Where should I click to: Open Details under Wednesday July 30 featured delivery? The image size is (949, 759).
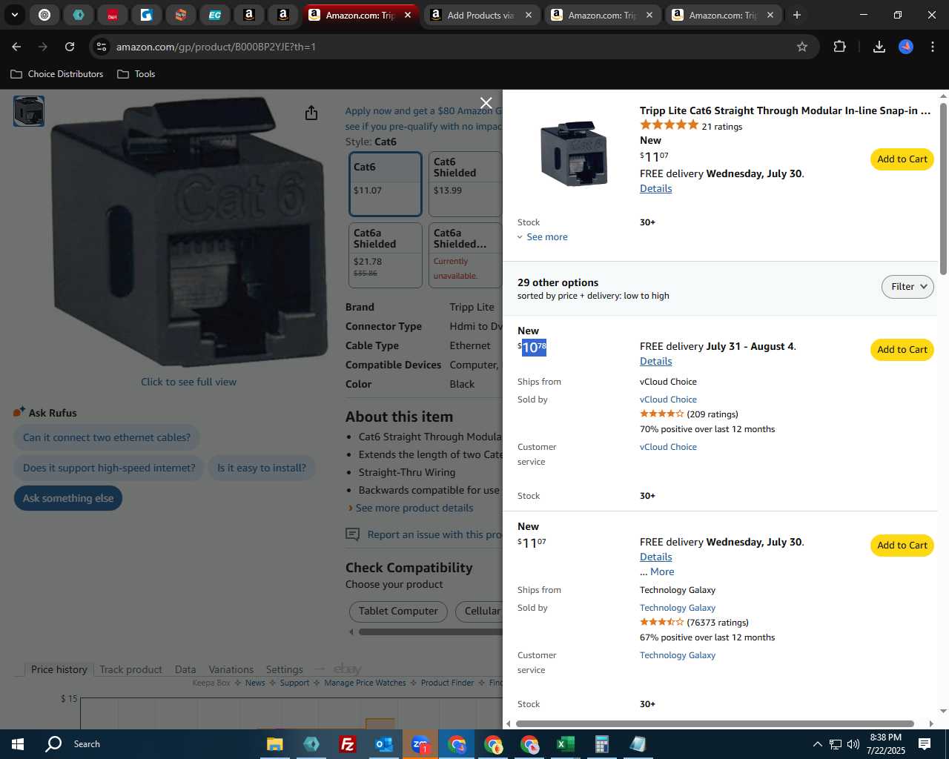tap(655, 188)
